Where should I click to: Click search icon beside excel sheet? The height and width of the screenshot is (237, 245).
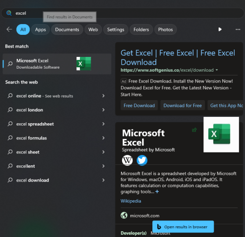pos(10,152)
